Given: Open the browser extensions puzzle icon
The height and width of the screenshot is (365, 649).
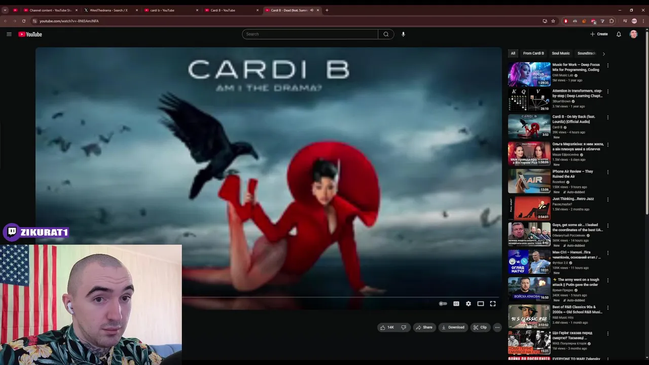Looking at the screenshot, I should point(611,21).
